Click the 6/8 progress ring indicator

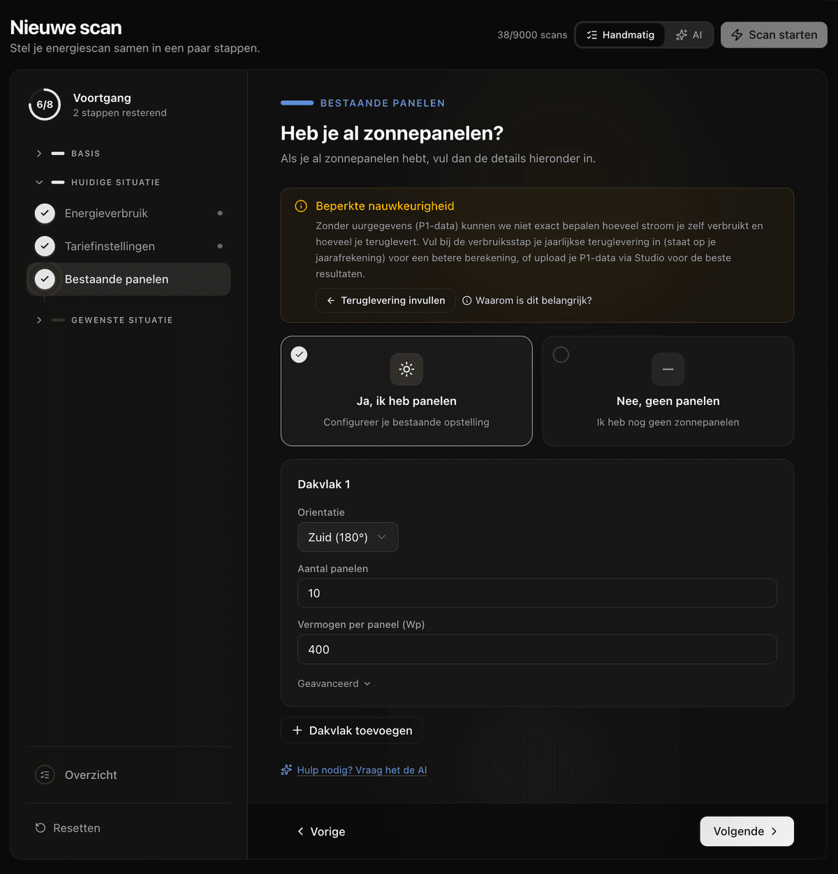pyautogui.click(x=45, y=105)
